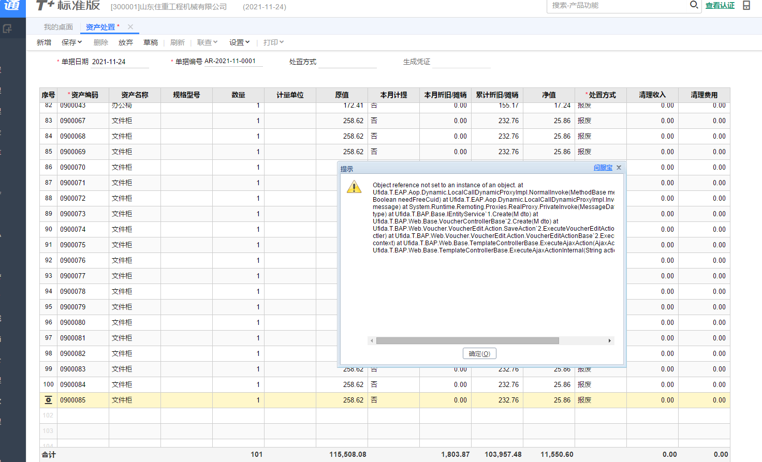This screenshot has width=762, height=462.
Task: Click the dialog horizontal scrollbar thumb
Action: (467, 340)
